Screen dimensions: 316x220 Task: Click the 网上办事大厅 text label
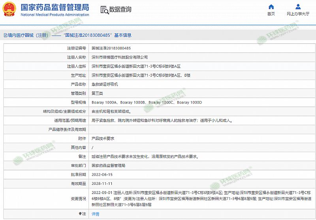coord(298,14)
